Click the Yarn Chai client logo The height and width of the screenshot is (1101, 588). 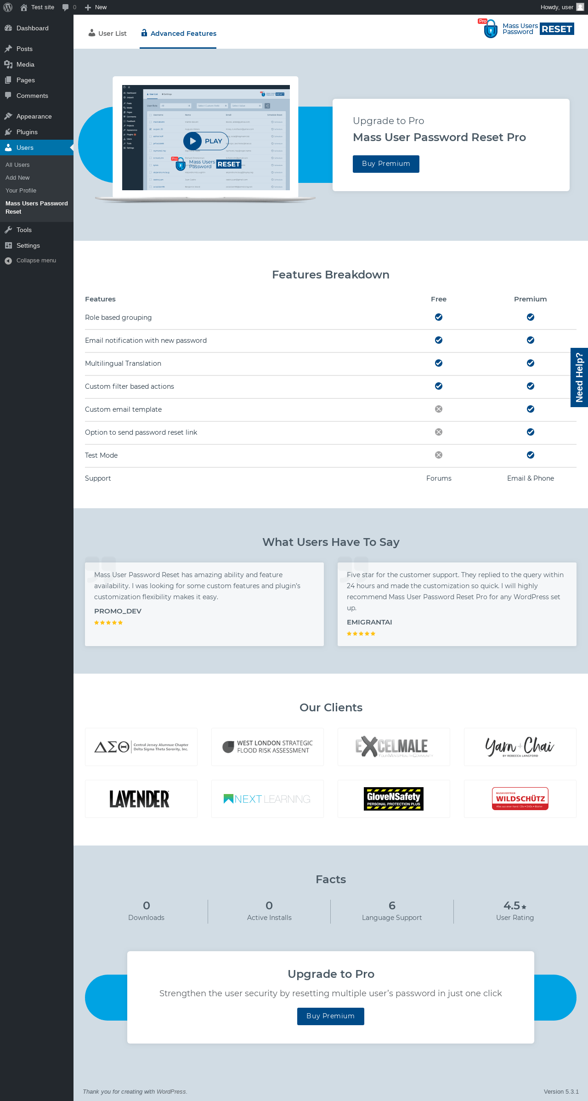(520, 747)
